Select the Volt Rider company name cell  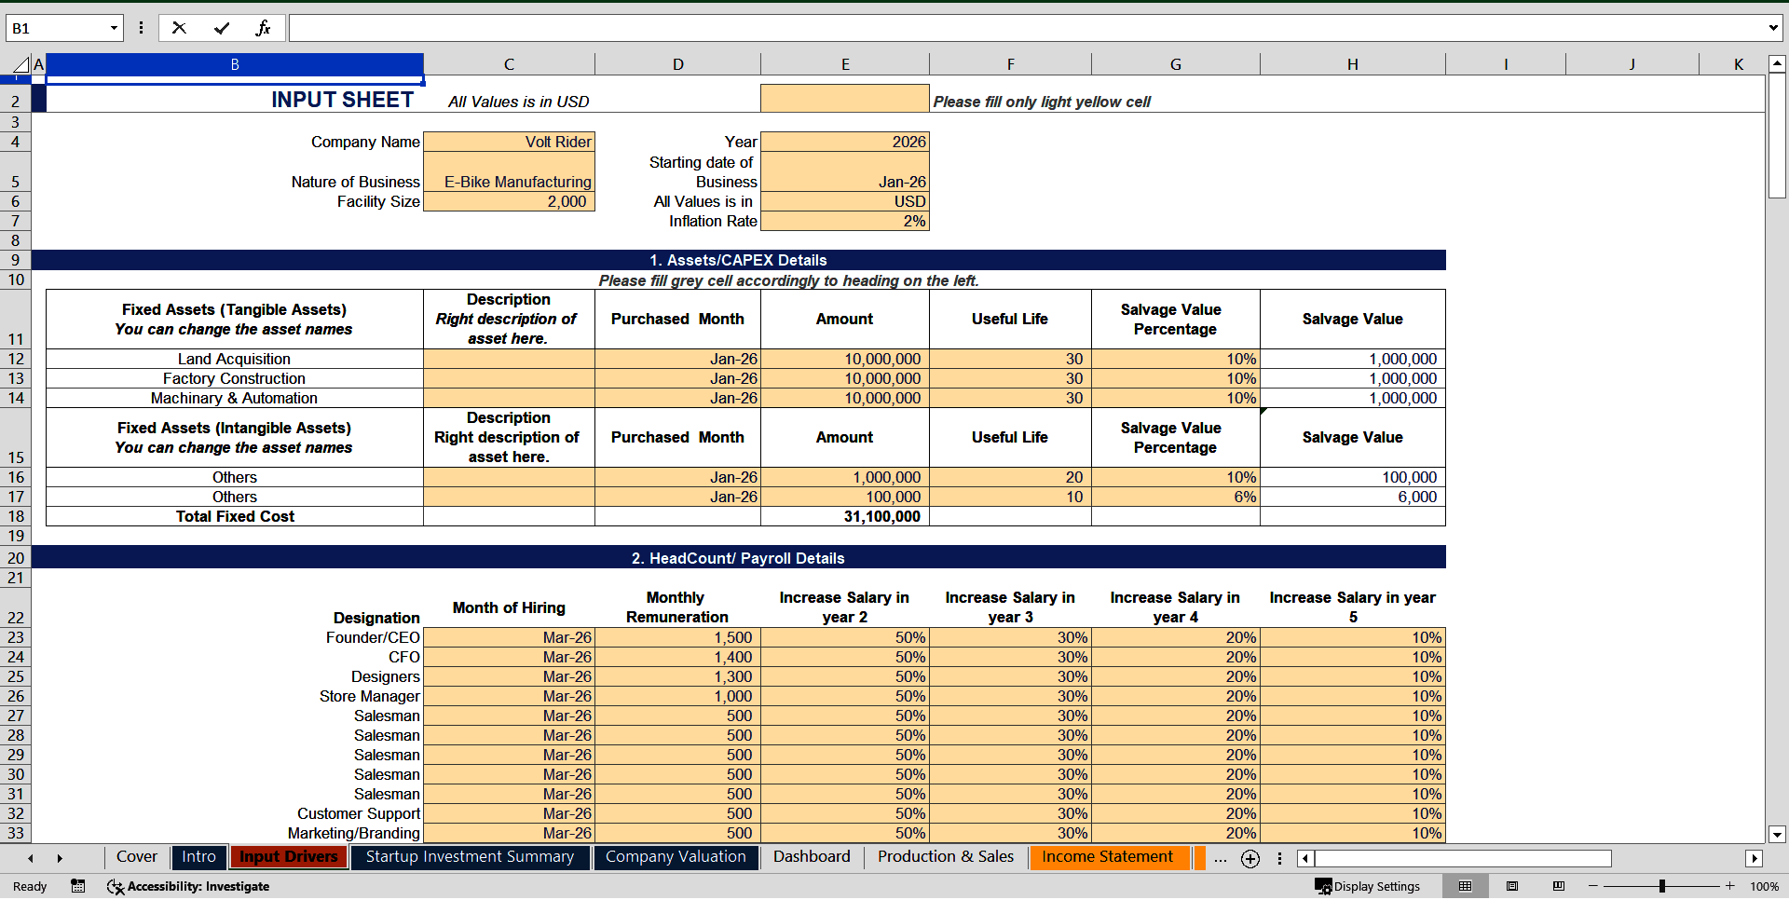(x=509, y=142)
